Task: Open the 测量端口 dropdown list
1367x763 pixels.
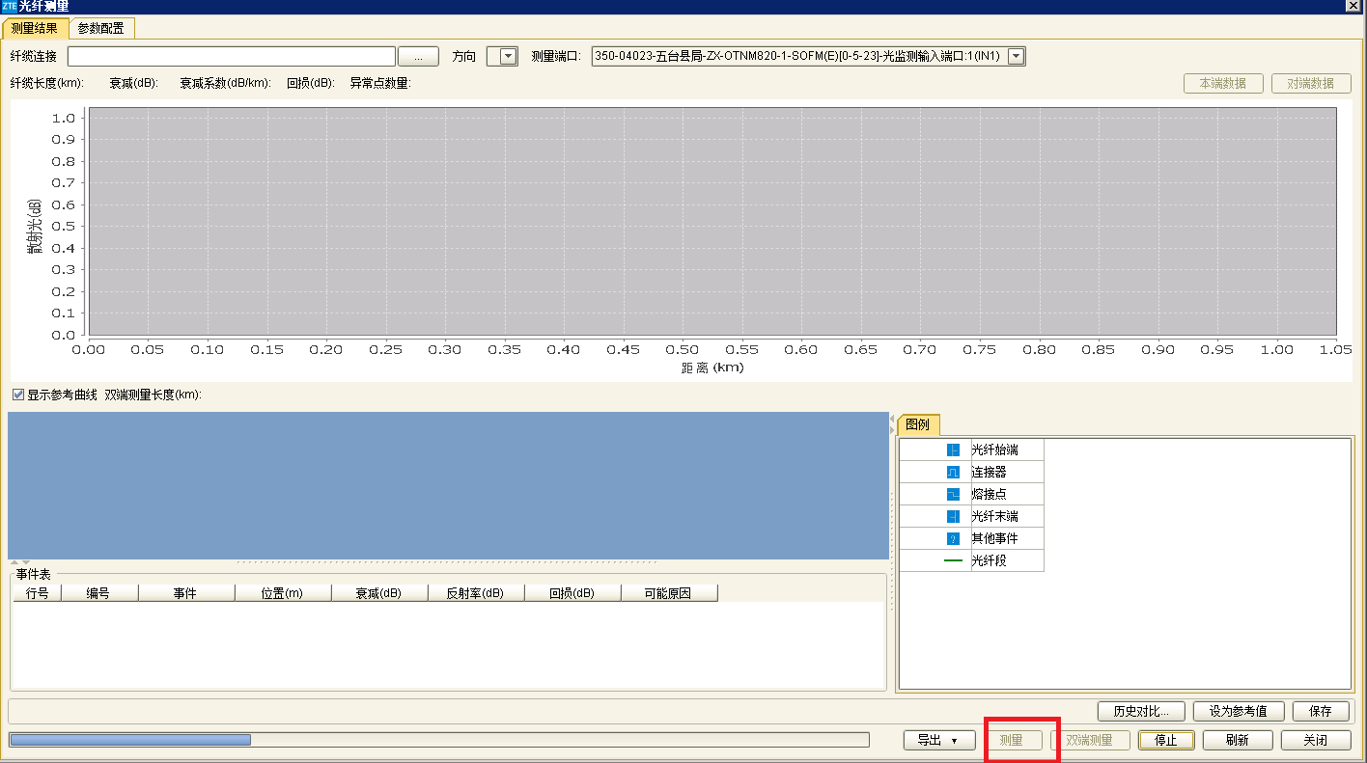Action: click(x=1016, y=57)
